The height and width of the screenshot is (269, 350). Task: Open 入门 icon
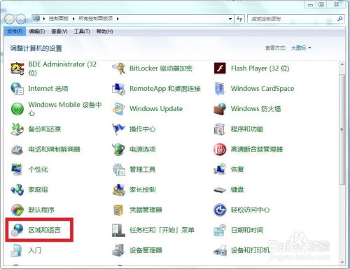17,250
